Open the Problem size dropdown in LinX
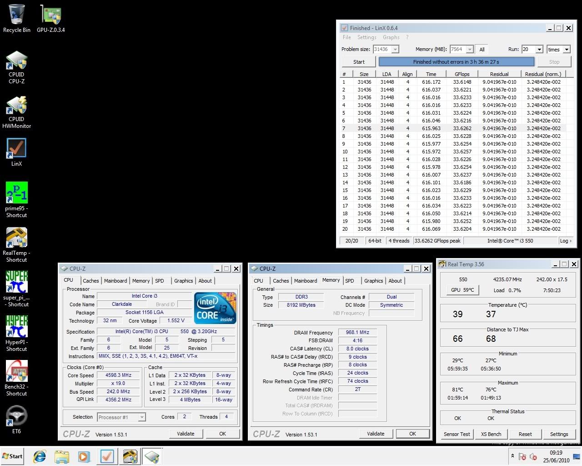The image size is (582, 466). pyautogui.click(x=395, y=49)
